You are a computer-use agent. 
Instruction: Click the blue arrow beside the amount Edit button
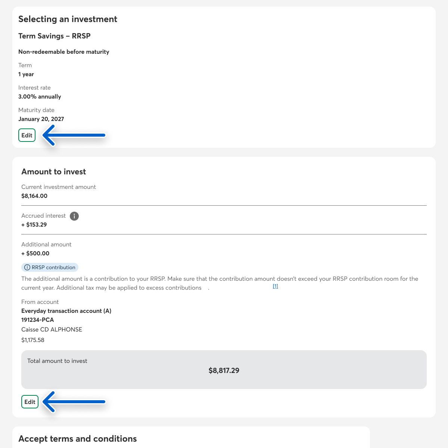(x=74, y=402)
